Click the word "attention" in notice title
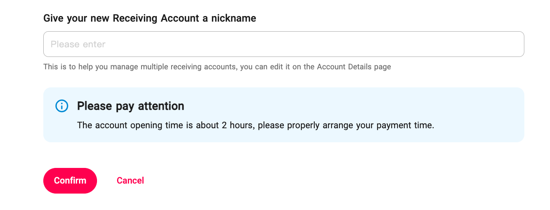 pos(161,106)
